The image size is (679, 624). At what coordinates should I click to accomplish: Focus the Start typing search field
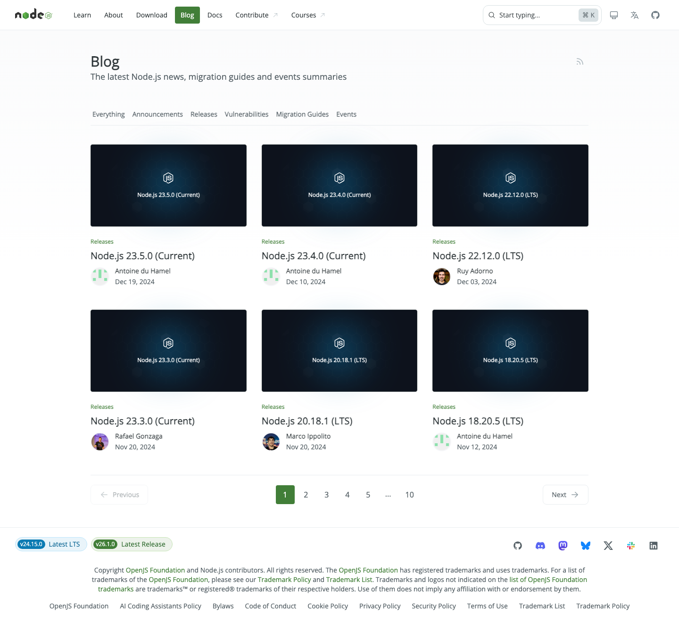click(x=542, y=15)
